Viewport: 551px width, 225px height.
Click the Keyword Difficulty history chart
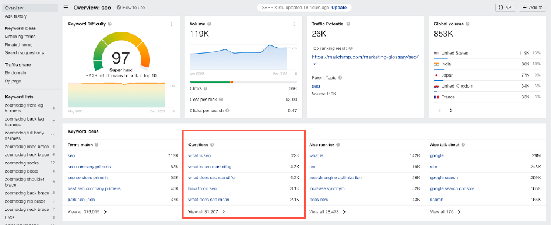point(117,95)
